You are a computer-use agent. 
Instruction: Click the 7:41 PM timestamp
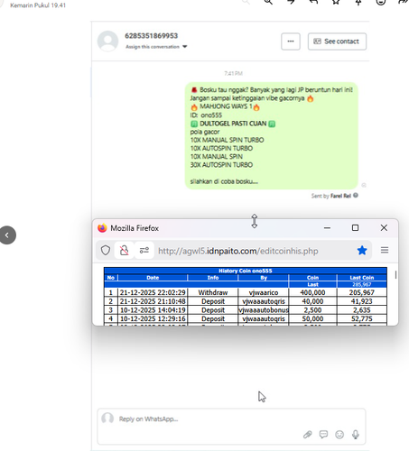[233, 73]
